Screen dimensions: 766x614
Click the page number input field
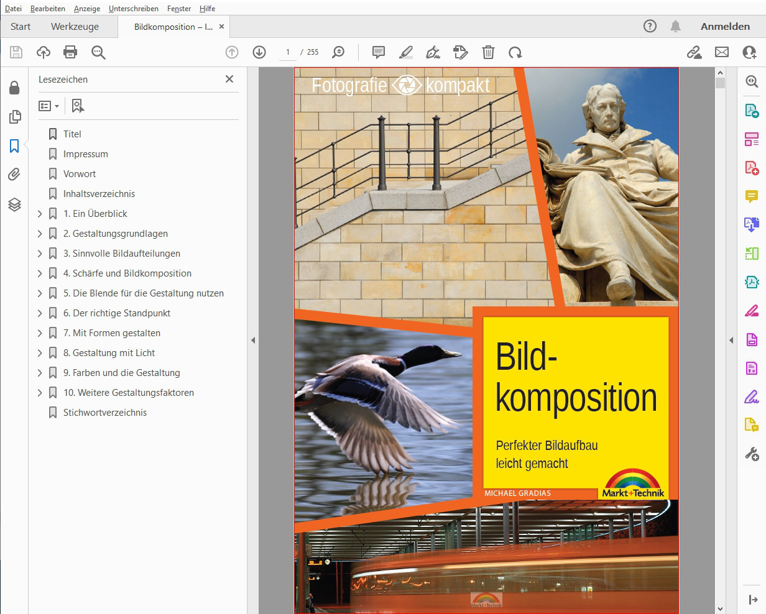click(287, 52)
